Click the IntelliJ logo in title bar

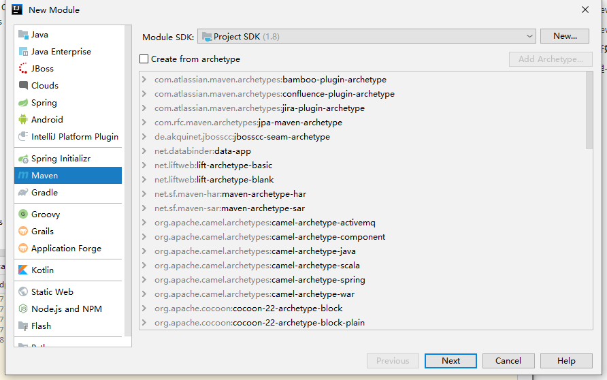point(17,10)
